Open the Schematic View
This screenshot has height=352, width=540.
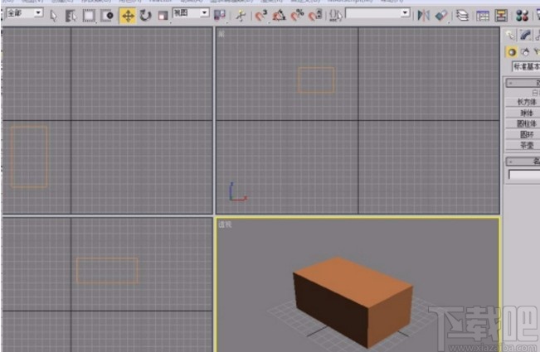coord(501,16)
